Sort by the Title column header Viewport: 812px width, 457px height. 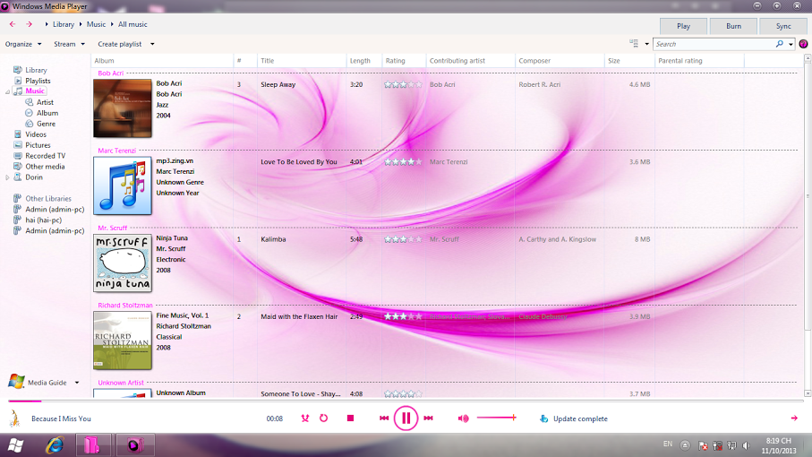coord(302,61)
